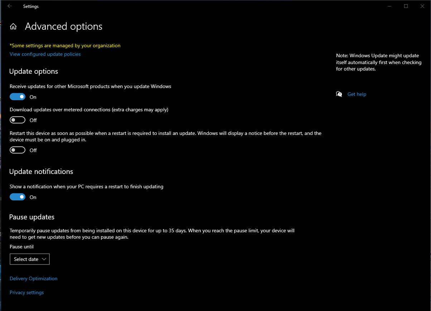Screen dimensions: 431x311
Task: Click the Home icon beside Advanced options
Action: pos(13,26)
